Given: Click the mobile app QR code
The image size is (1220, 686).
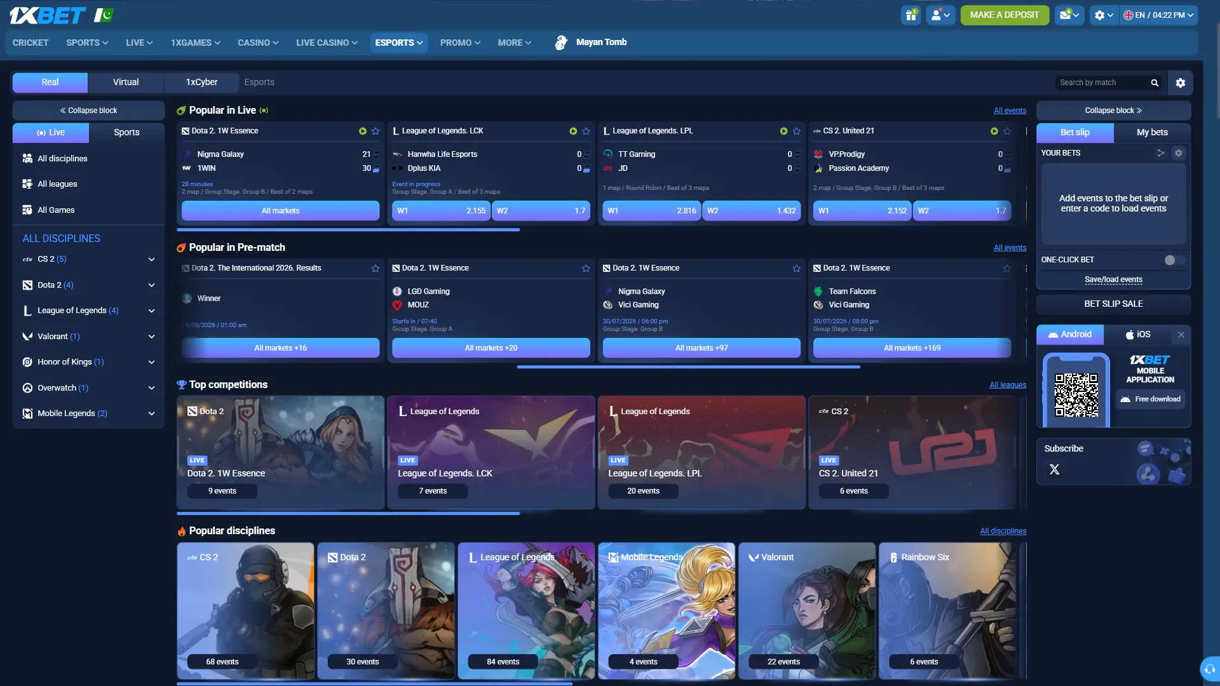Looking at the screenshot, I should (x=1076, y=395).
